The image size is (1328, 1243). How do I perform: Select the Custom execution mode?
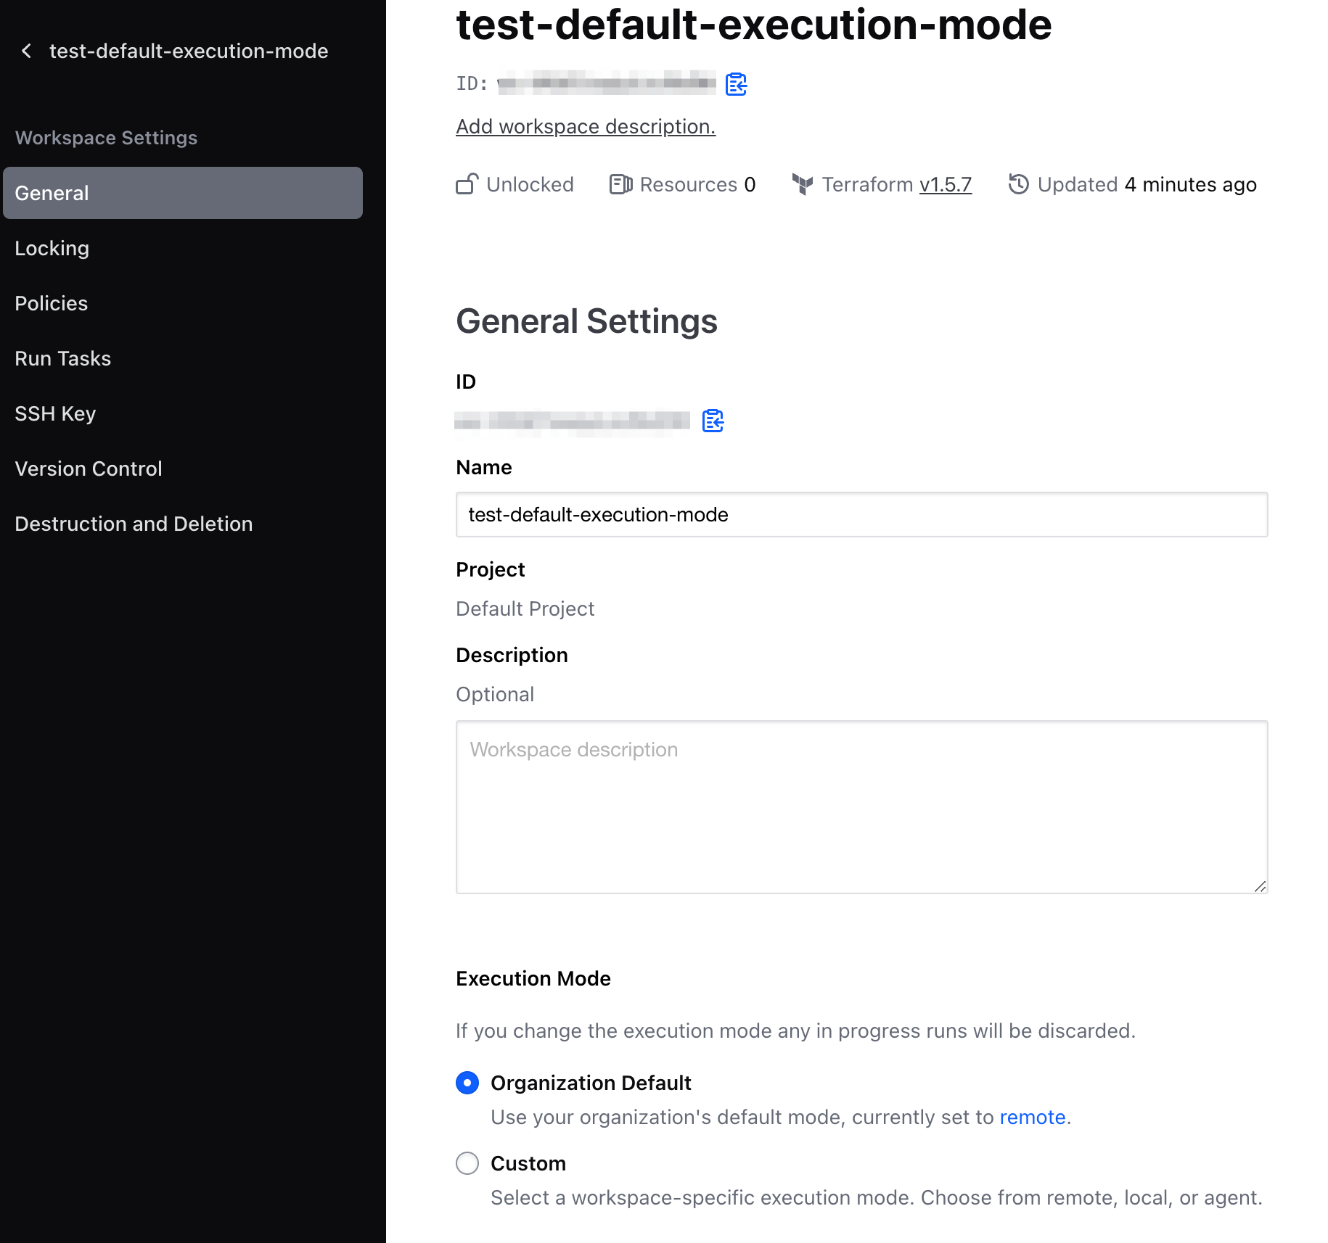pyautogui.click(x=467, y=1163)
